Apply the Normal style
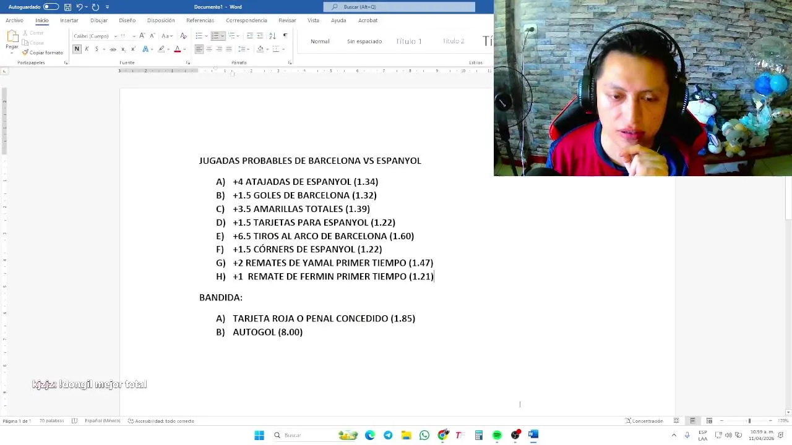The width and height of the screenshot is (792, 445). 320,41
